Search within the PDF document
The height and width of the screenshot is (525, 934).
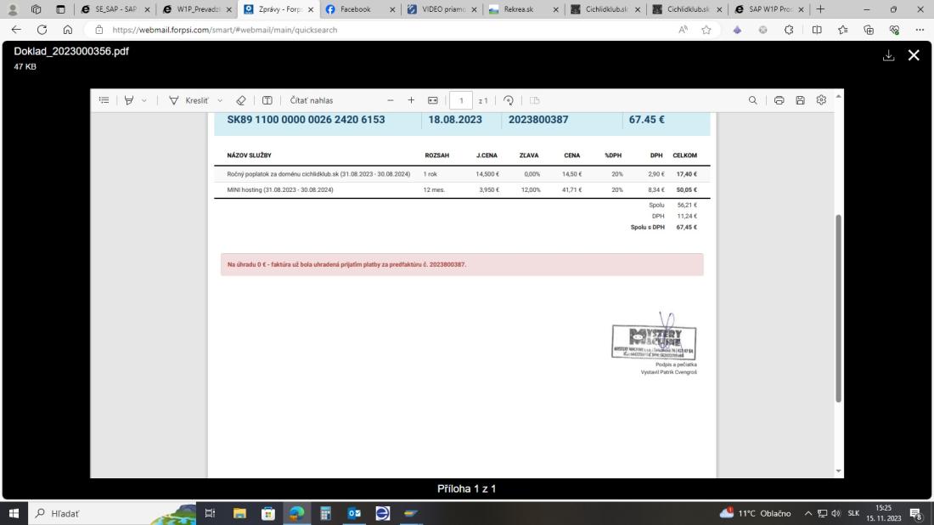coord(753,100)
